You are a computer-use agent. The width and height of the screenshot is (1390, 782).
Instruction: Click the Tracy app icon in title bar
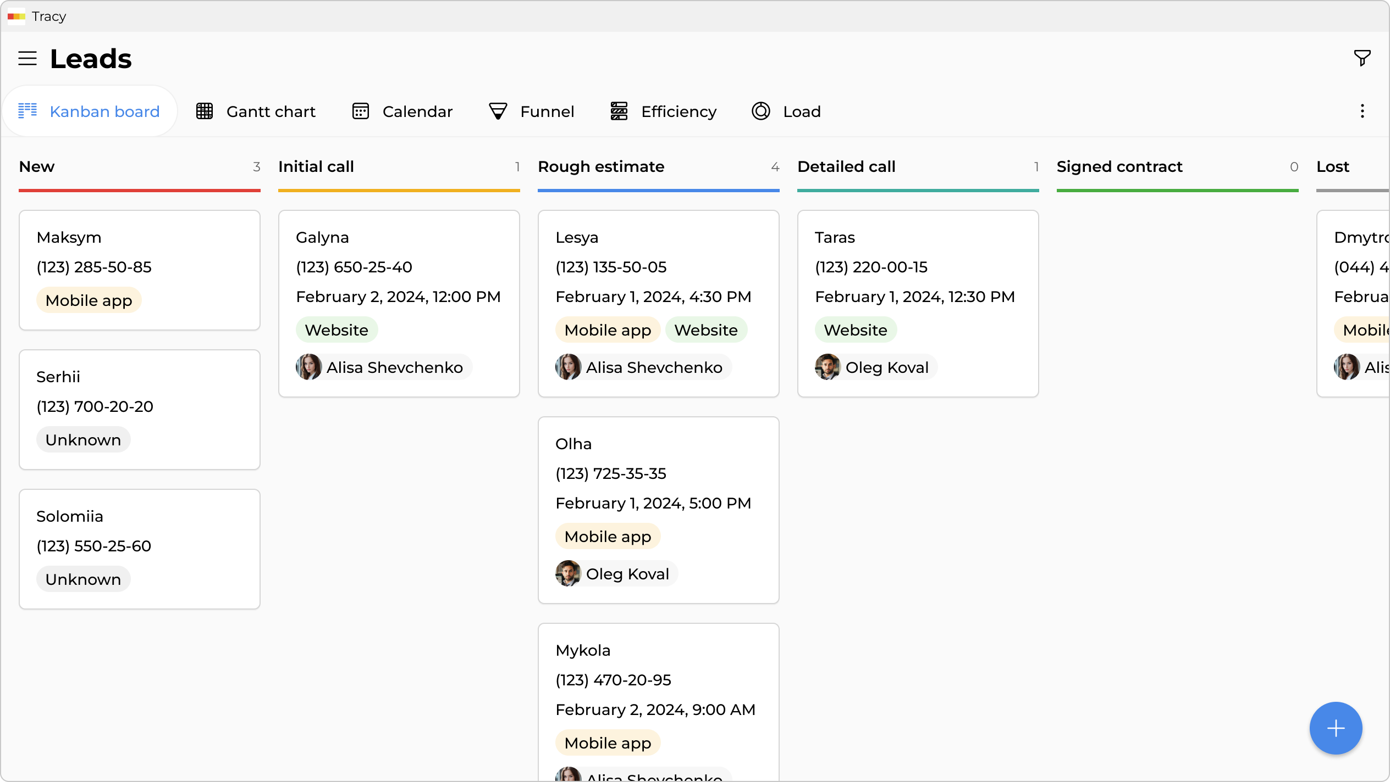[16, 16]
